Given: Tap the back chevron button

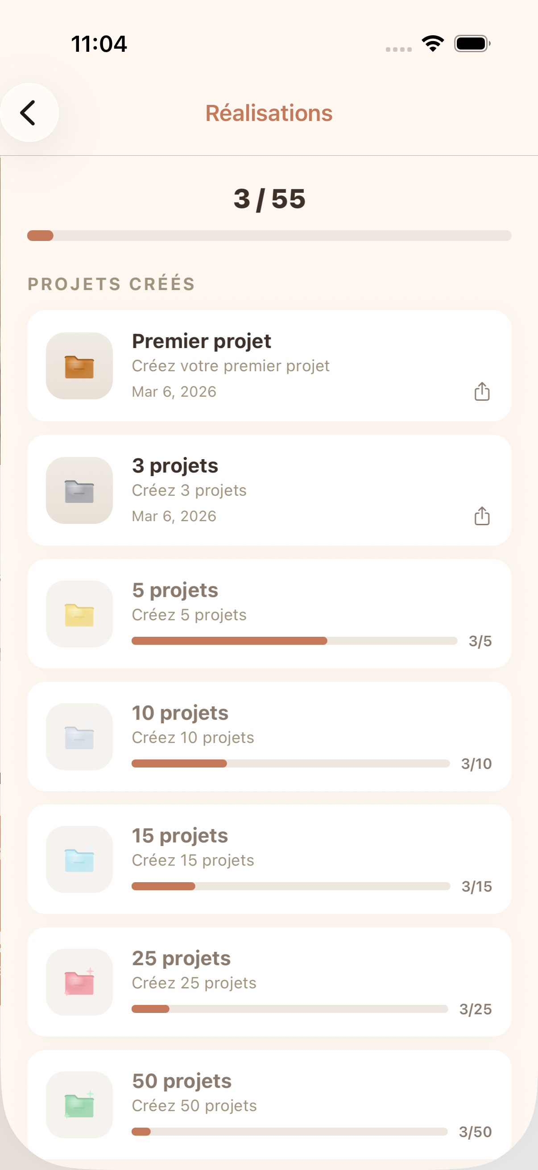Looking at the screenshot, I should [x=29, y=112].
